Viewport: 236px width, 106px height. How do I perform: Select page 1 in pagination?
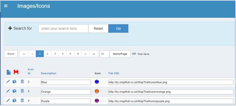(40, 54)
